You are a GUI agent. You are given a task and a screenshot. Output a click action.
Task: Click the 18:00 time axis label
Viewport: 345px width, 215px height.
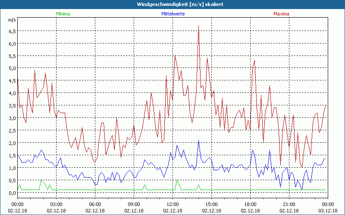pyautogui.click(x=250, y=204)
